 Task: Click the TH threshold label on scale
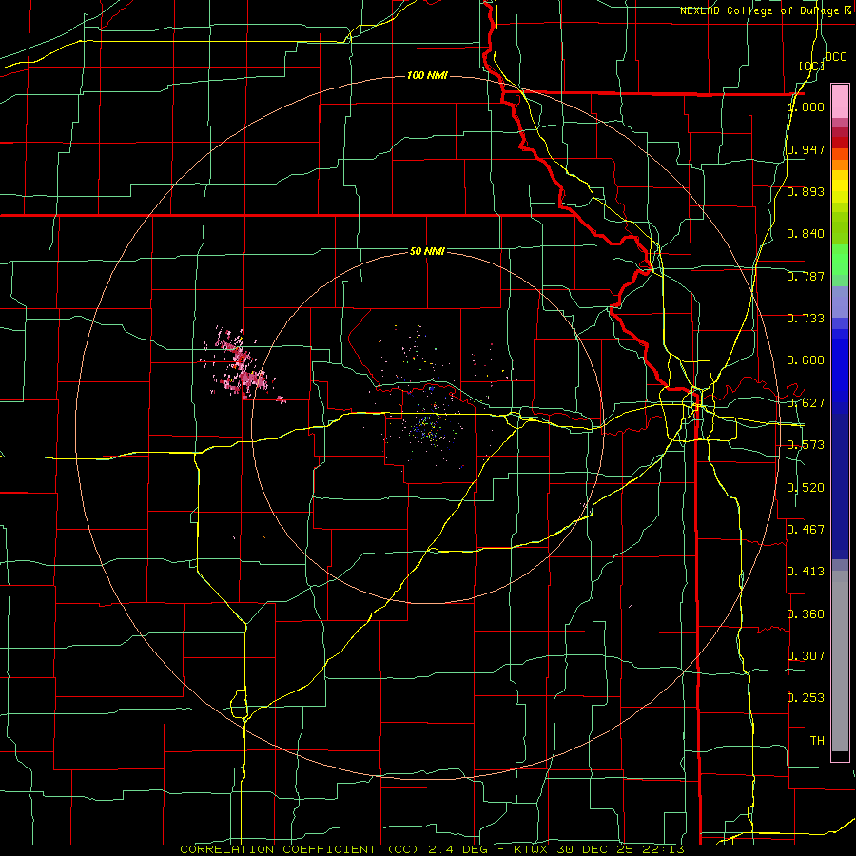[x=817, y=741]
